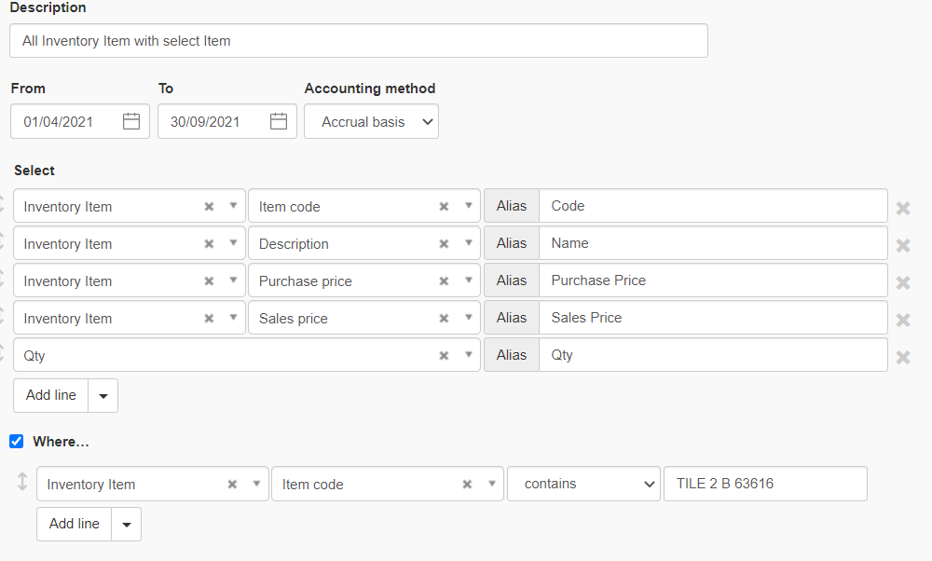932x561 pixels.
Task: Open the Accounting method dropdown
Action: click(371, 121)
